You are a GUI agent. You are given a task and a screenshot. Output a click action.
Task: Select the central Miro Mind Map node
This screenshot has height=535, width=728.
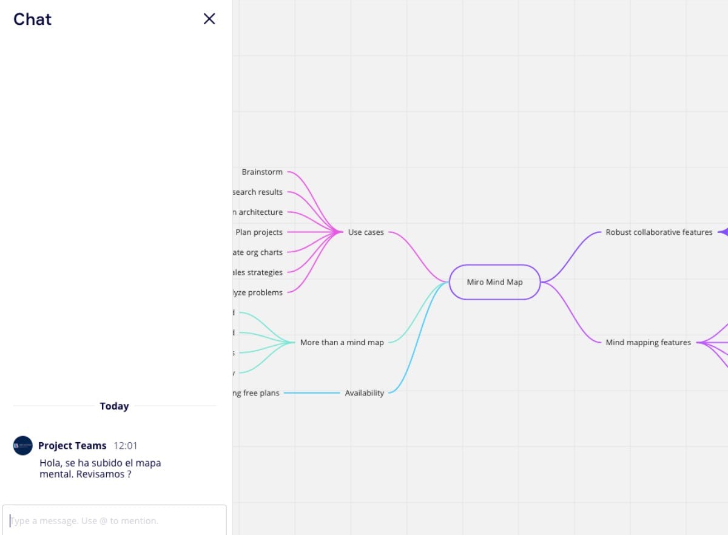[x=494, y=281]
